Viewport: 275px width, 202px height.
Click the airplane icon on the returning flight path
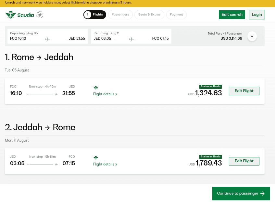coord(131,38)
